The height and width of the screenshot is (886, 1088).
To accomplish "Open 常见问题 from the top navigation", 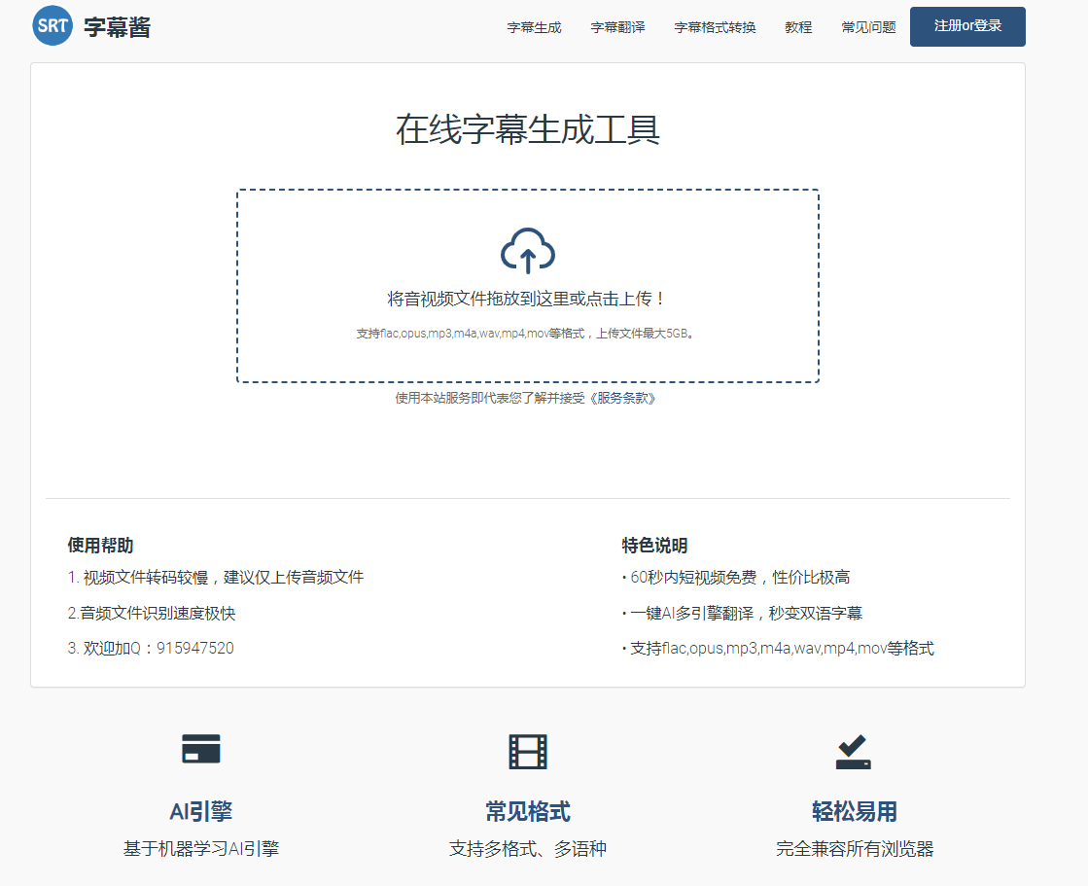I will 868,27.
